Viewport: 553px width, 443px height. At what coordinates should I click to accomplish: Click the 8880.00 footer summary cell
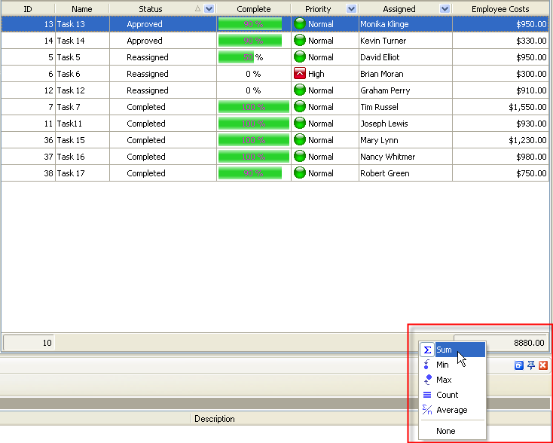[x=501, y=342]
